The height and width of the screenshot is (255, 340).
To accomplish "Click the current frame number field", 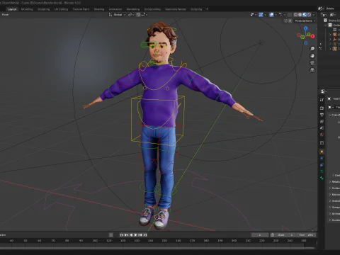I will [x=260, y=235].
